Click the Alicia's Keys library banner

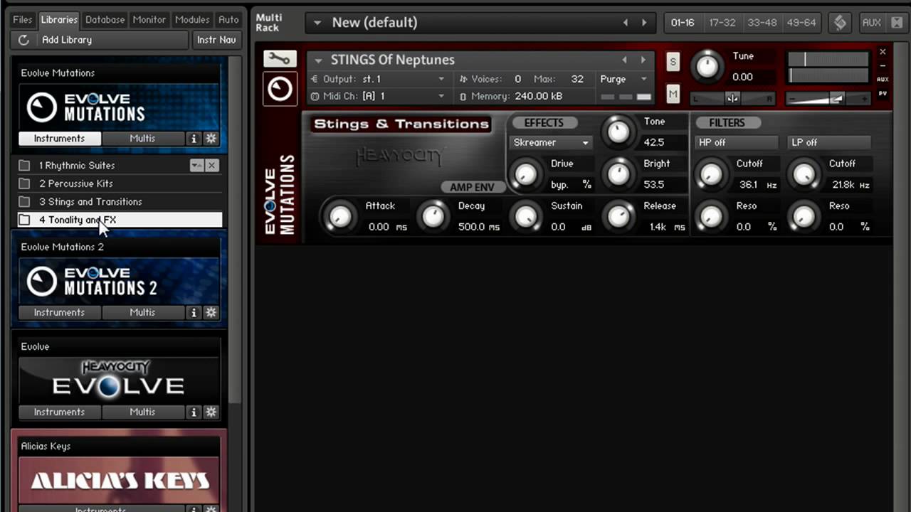pos(119,481)
